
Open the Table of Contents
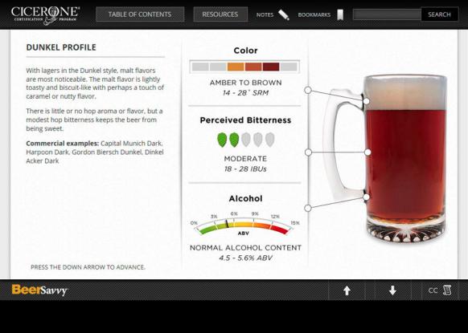tap(140, 14)
